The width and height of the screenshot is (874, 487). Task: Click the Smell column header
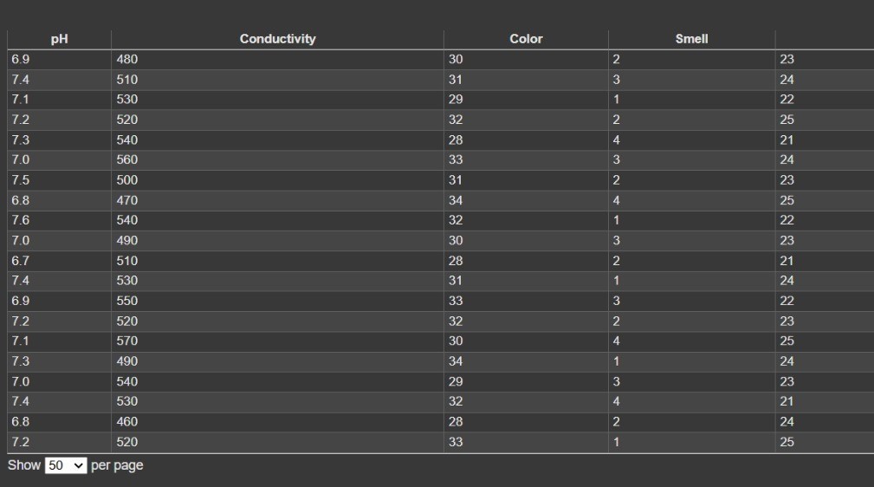click(691, 39)
